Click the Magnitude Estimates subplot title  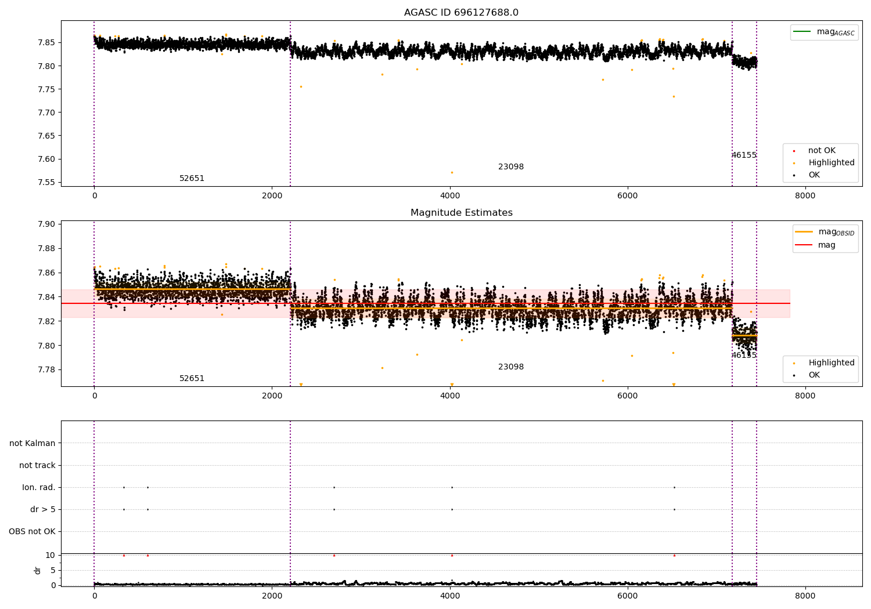click(x=461, y=213)
